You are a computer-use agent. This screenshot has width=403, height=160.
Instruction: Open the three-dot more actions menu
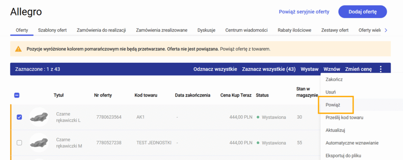[381, 69]
